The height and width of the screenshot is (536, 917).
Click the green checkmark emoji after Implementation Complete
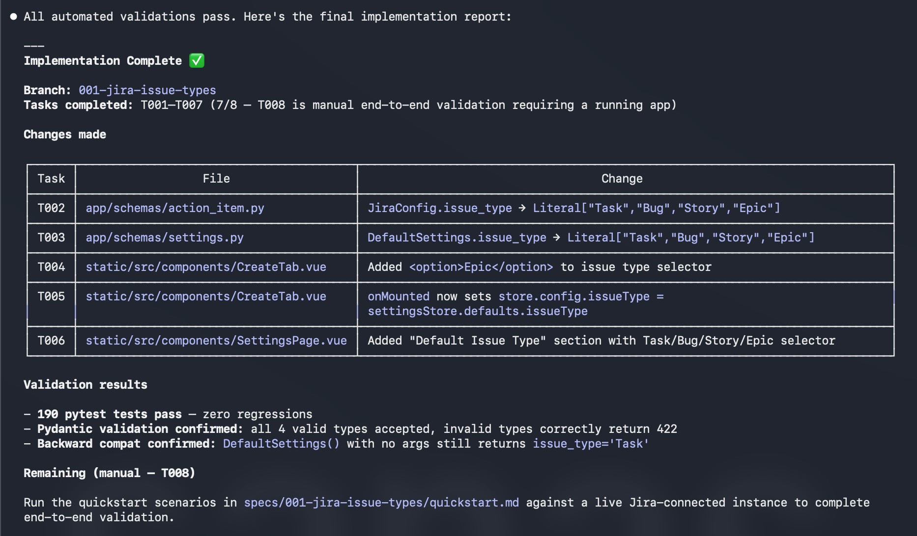click(197, 60)
